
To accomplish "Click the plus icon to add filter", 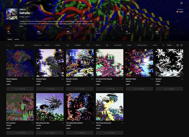I will tap(163, 45).
